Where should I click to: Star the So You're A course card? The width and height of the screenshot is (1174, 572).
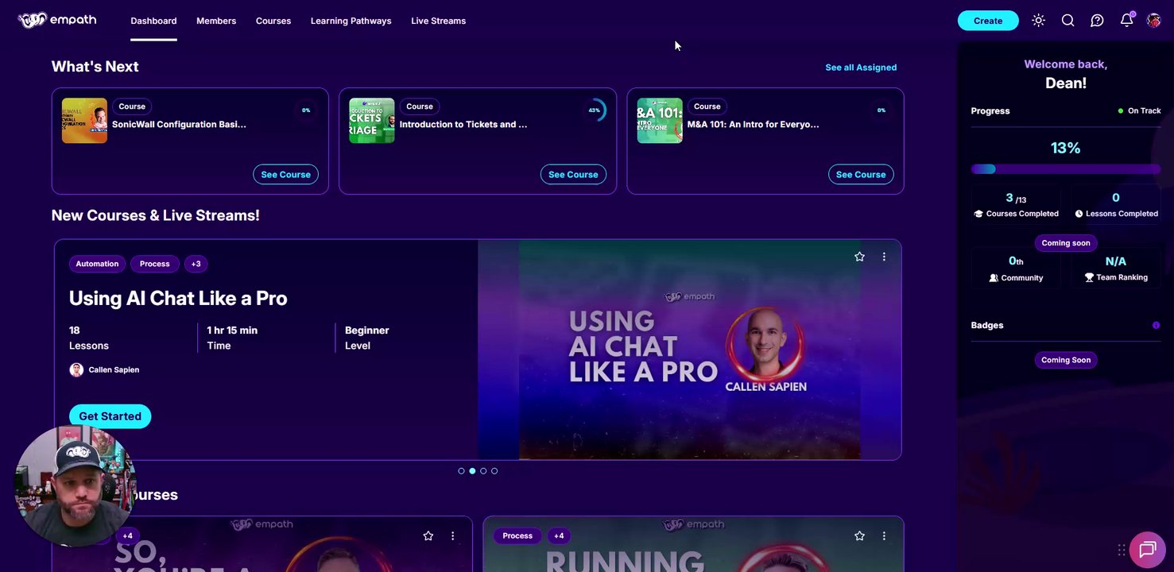pos(428,536)
